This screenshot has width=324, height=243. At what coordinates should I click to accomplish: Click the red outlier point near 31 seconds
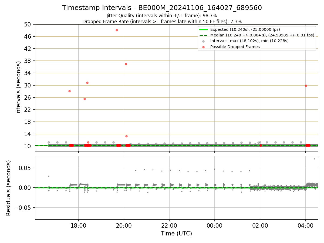(87, 83)
